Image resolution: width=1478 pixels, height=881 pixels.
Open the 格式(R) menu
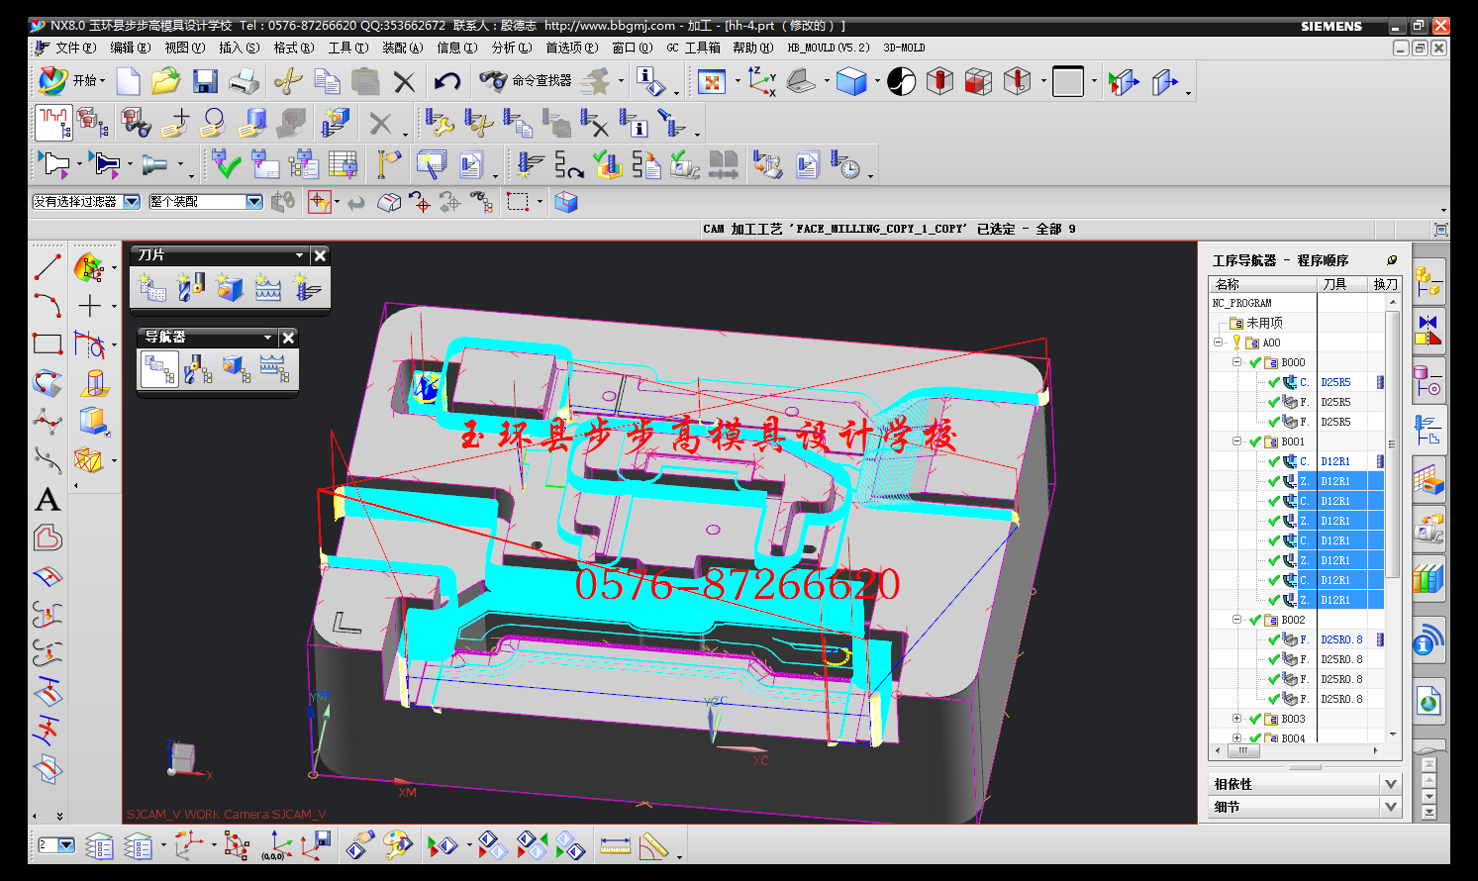click(x=294, y=48)
